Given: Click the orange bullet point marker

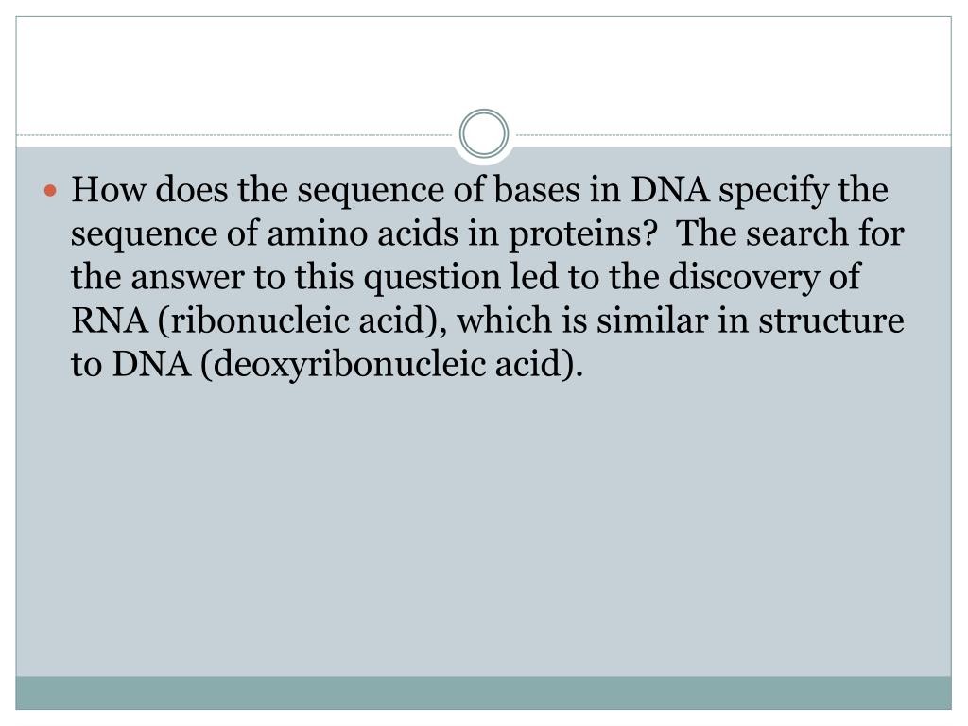Looking at the screenshot, I should click(51, 190).
